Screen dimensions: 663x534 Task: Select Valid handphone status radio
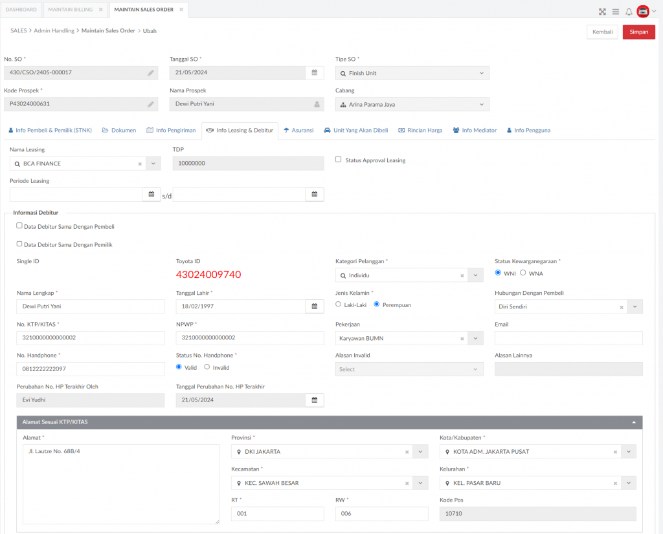[179, 367]
